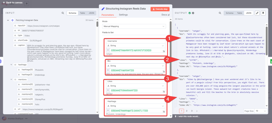Open the Docs link

point(165,15)
